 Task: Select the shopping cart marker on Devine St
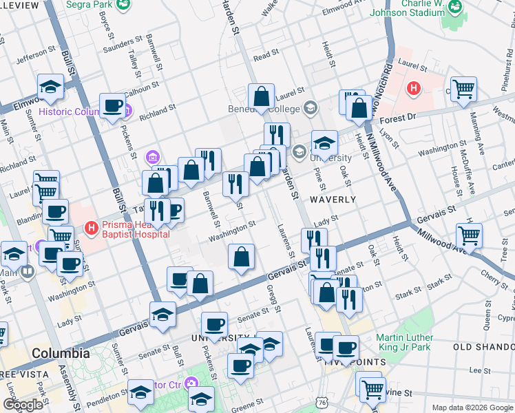click(372, 390)
